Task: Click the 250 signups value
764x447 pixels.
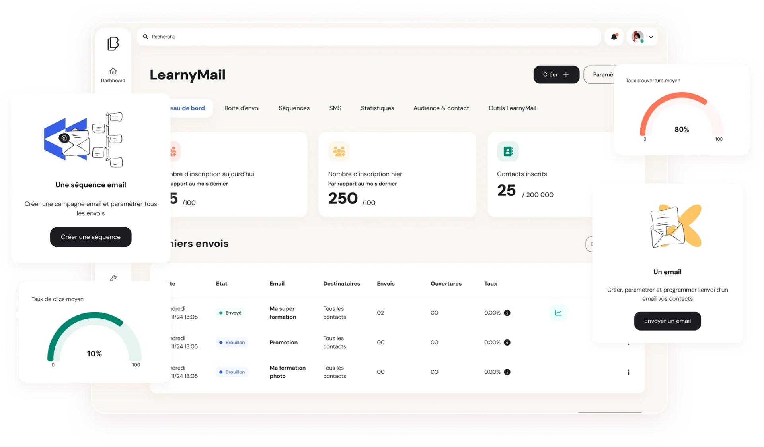Action: 343,198
